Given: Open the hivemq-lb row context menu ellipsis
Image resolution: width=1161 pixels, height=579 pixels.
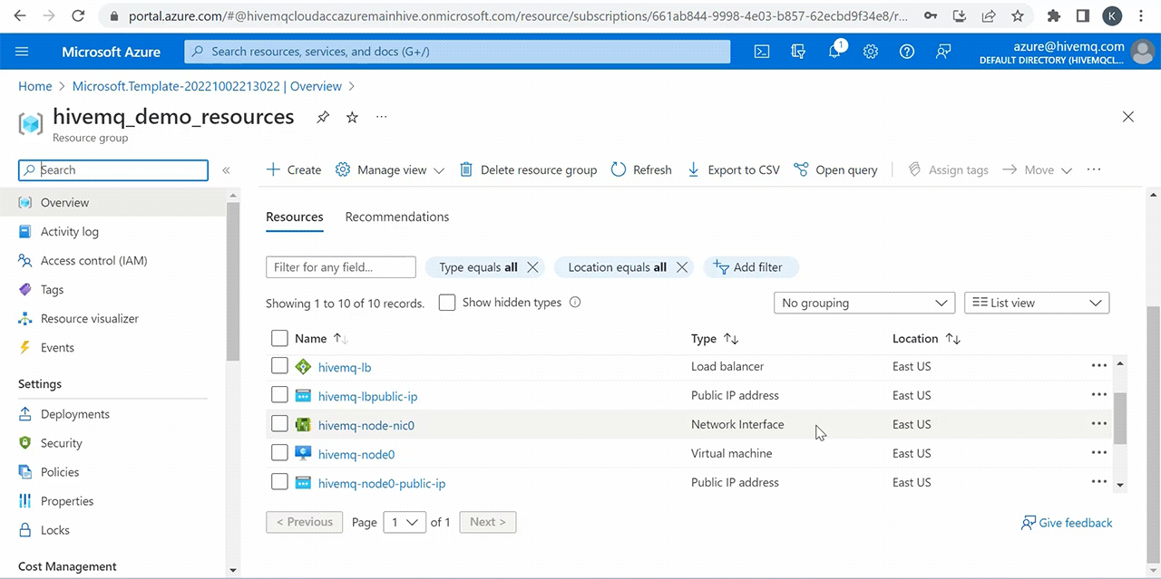Looking at the screenshot, I should pos(1098,366).
